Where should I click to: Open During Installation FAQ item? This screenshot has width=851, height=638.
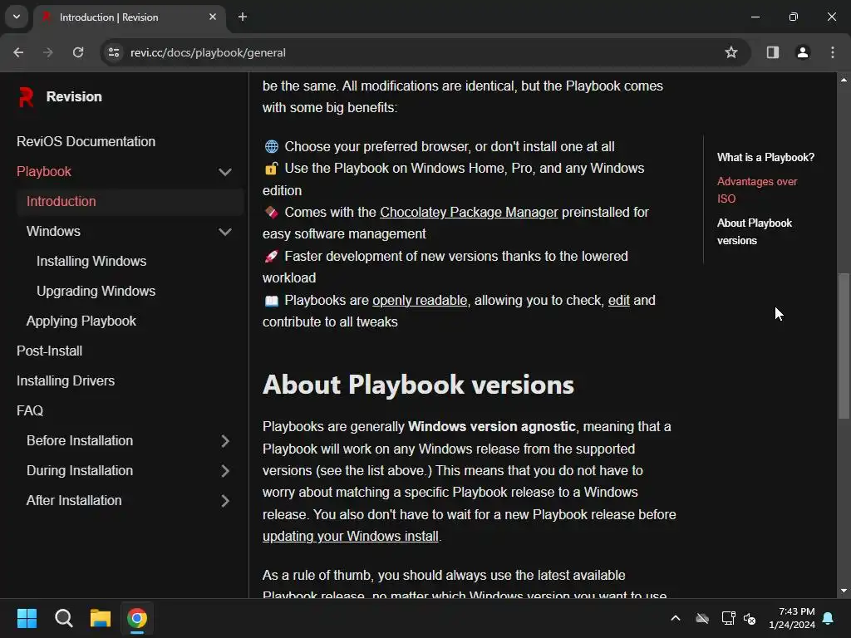pyautogui.click(x=80, y=470)
